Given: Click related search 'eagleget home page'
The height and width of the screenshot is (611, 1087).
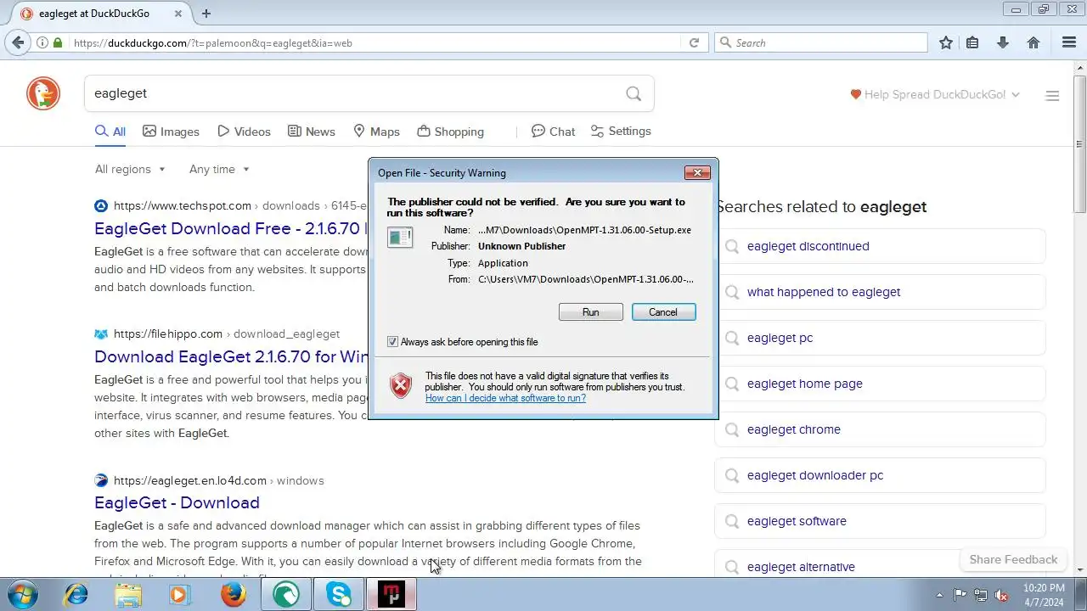Looking at the screenshot, I should tap(880, 384).
